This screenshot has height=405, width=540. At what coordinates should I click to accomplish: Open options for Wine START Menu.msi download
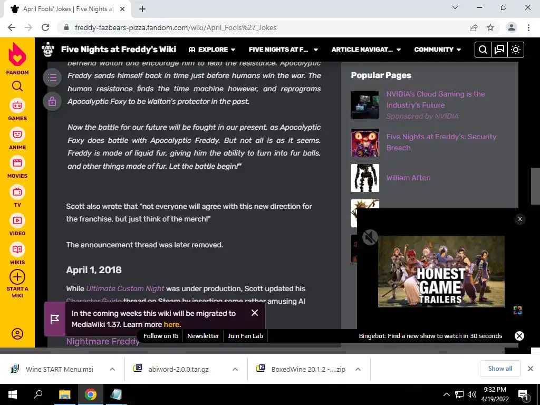coord(112,369)
